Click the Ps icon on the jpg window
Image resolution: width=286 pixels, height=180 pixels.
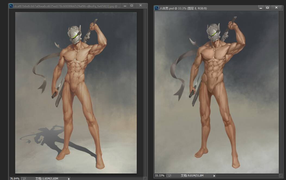pos(11,6)
